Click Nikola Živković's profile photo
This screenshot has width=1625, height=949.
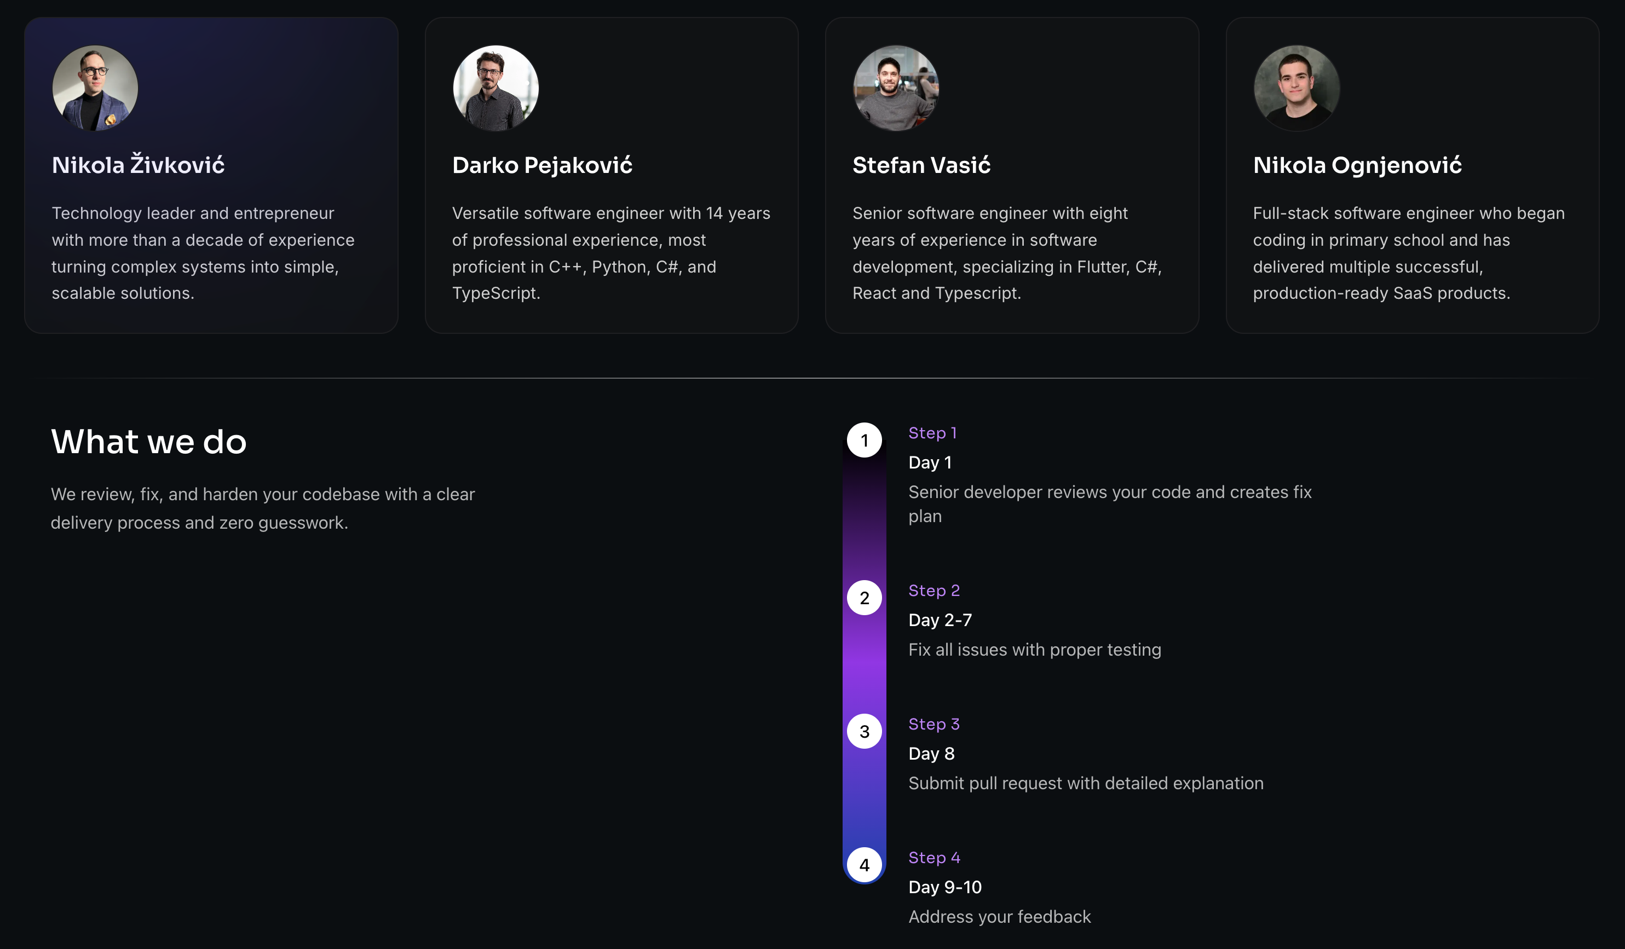click(95, 88)
